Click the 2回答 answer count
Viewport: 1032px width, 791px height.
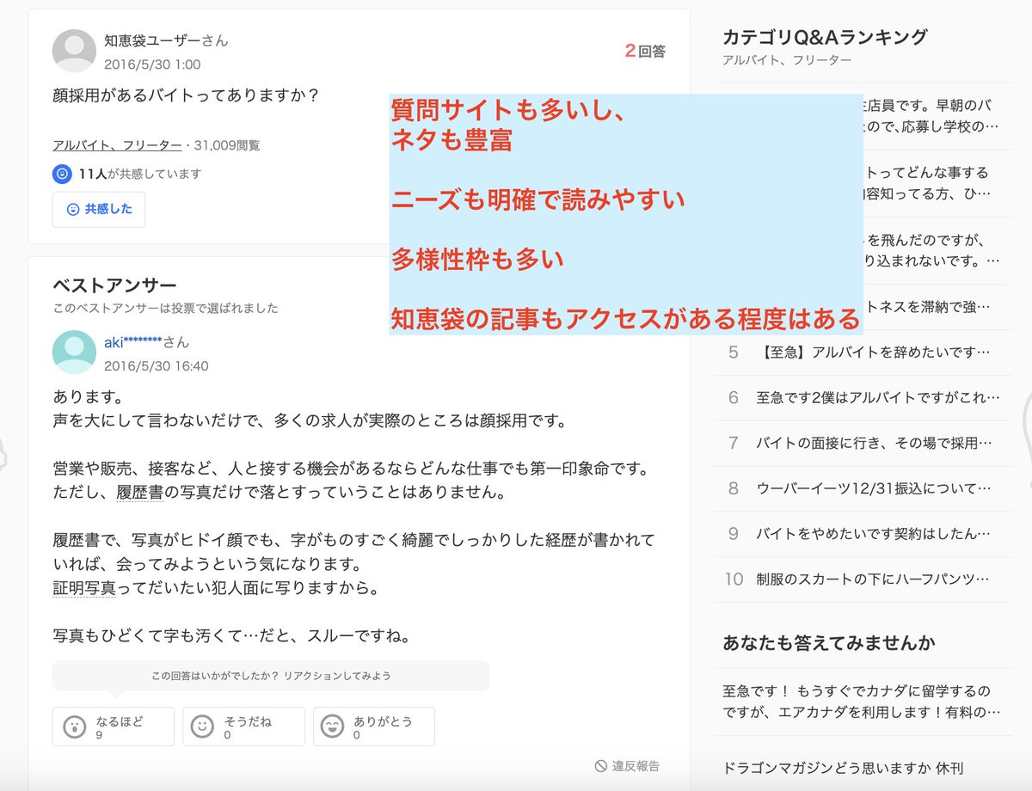645,51
